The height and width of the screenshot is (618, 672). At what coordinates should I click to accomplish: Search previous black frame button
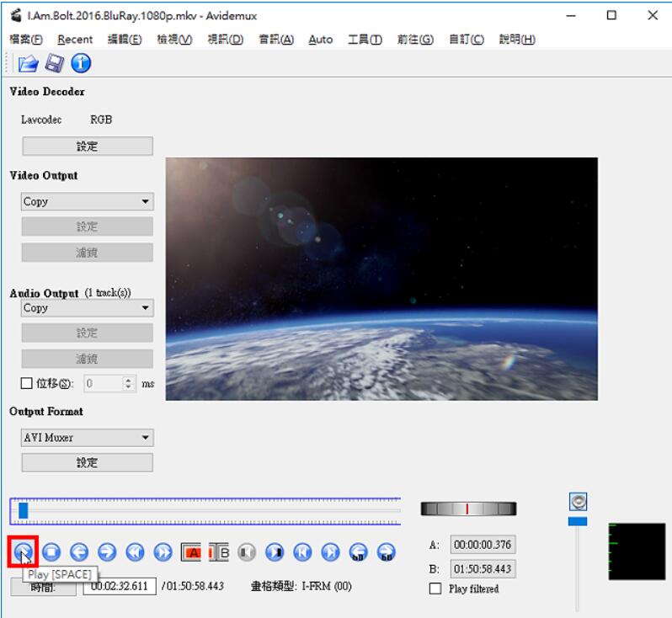[x=247, y=552]
